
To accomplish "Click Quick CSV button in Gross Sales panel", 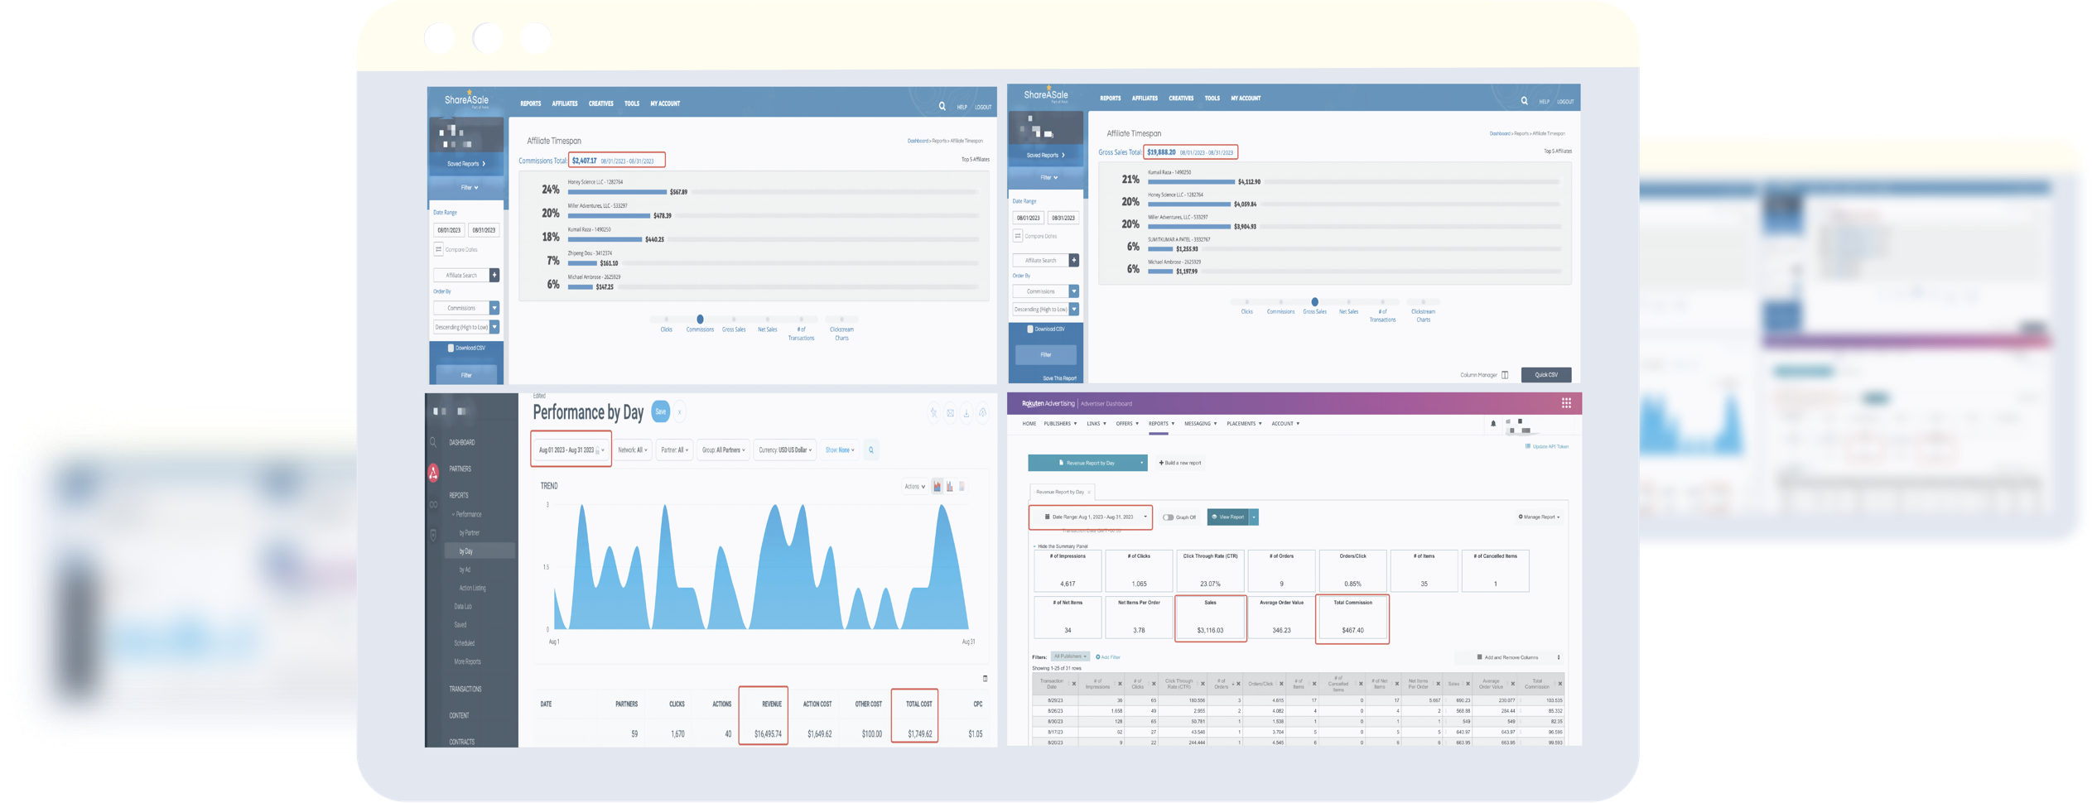I will point(1546,375).
